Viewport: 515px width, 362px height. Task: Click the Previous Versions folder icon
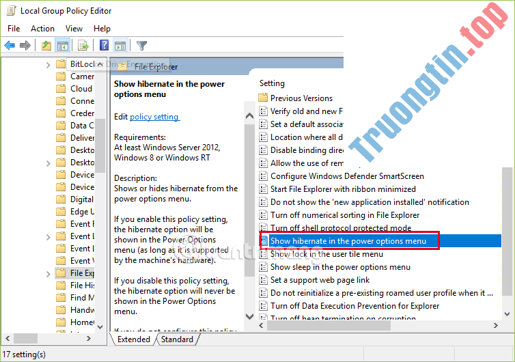click(263, 98)
